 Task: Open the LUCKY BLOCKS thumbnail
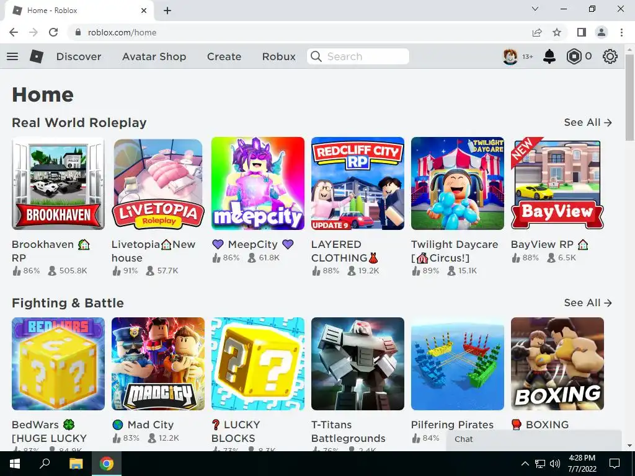pos(258,364)
